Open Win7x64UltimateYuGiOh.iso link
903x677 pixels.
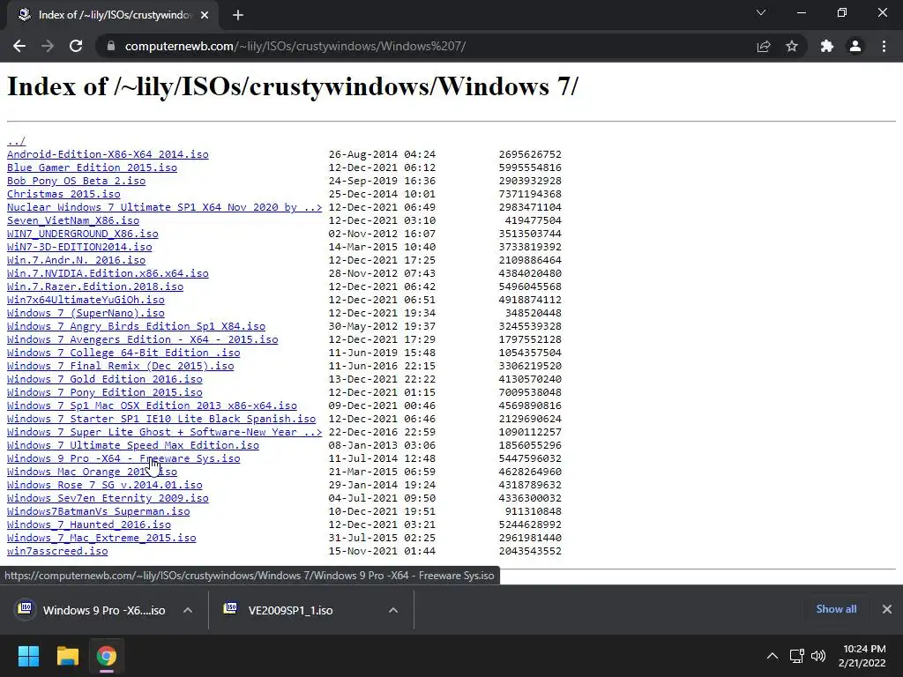(x=86, y=300)
